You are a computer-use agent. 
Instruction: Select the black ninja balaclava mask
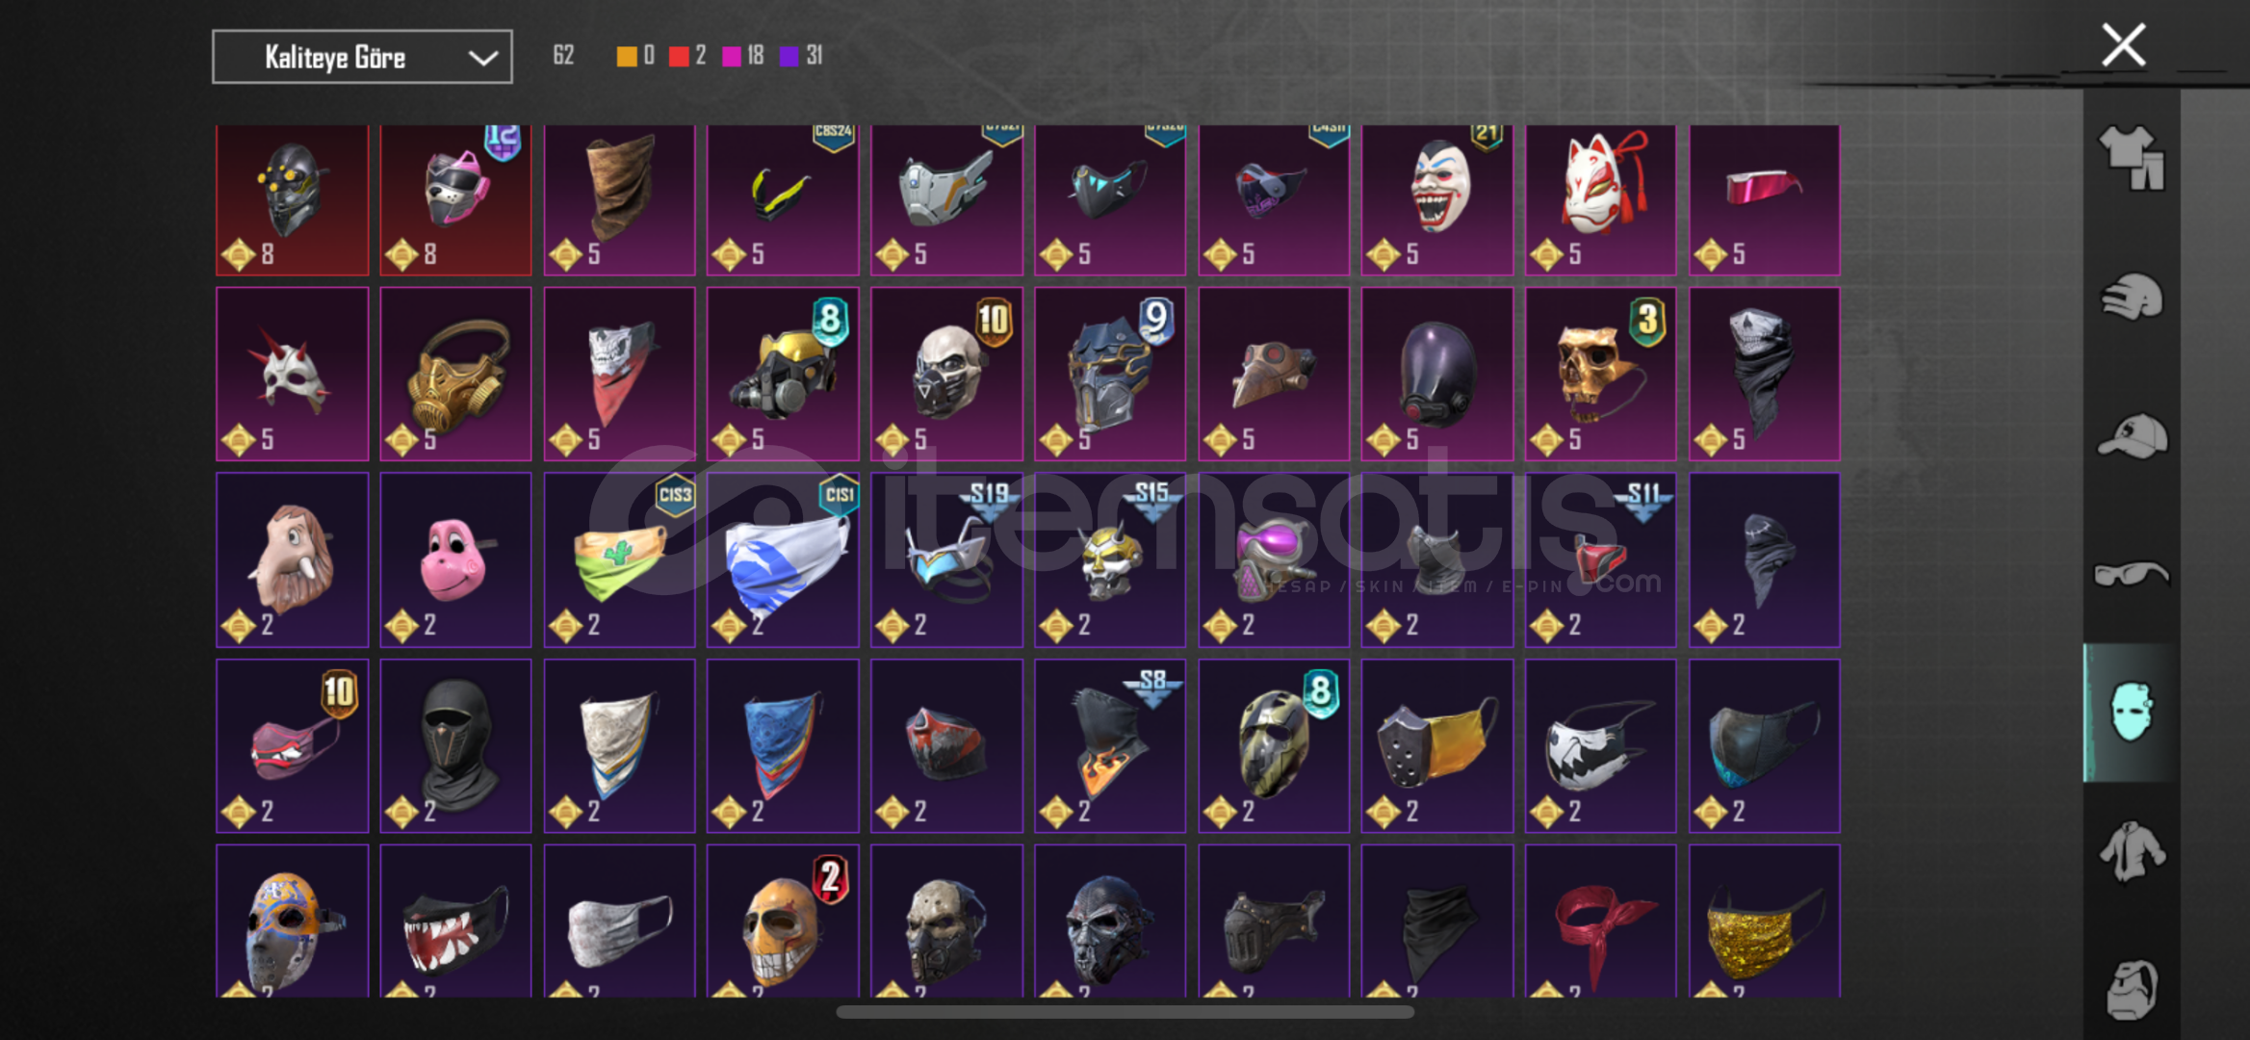coord(455,745)
